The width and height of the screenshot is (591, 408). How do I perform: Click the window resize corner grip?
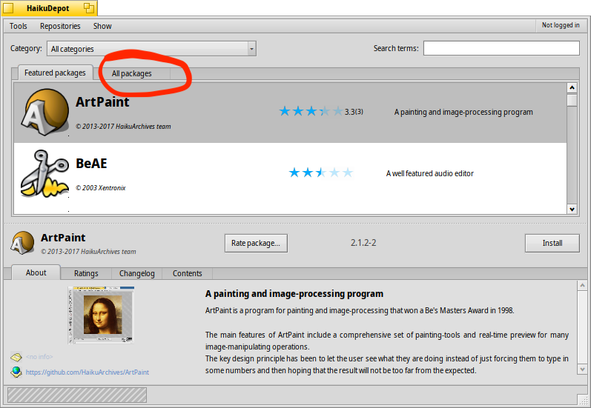click(583, 400)
